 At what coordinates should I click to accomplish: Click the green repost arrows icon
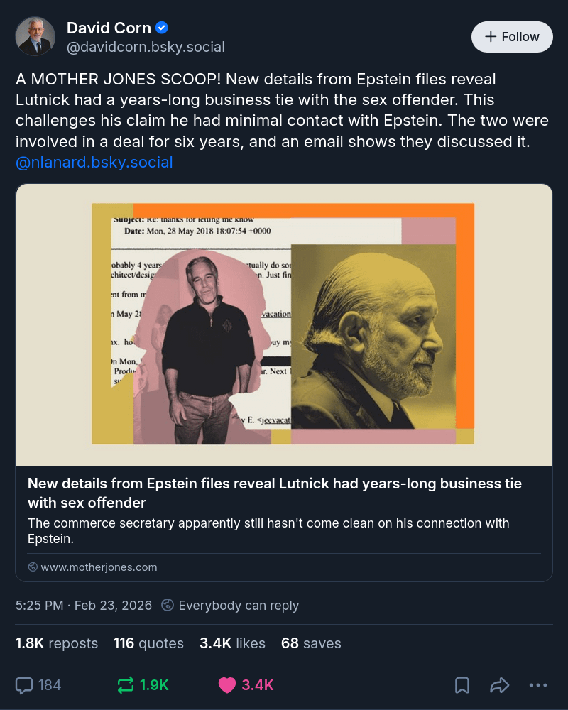click(x=126, y=685)
